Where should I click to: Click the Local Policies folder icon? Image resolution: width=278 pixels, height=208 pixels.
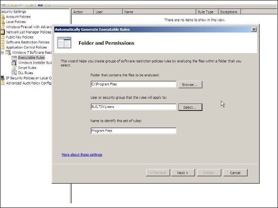coord(3,22)
